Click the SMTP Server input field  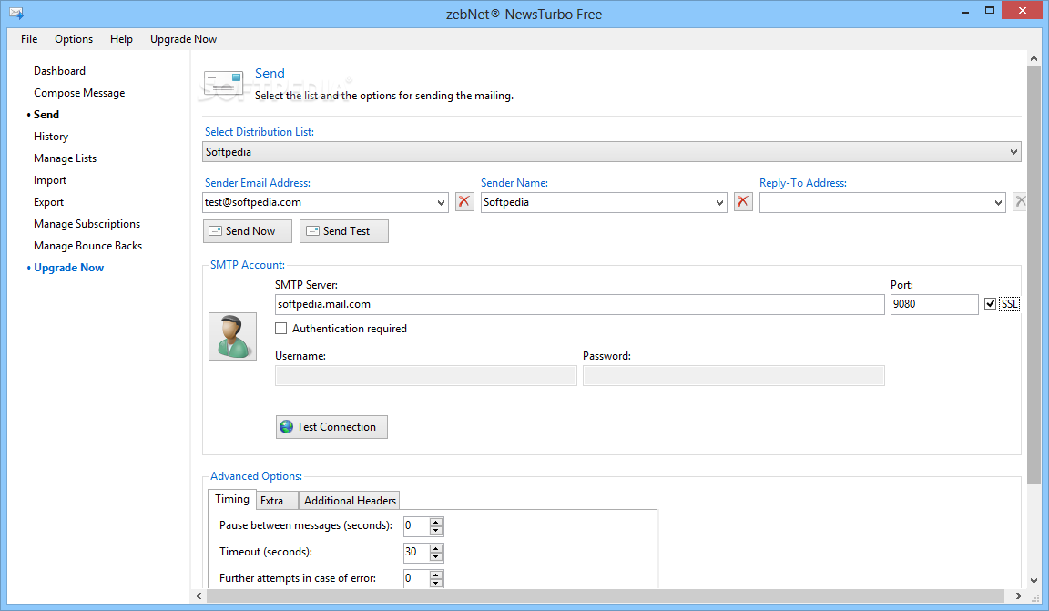tap(579, 304)
